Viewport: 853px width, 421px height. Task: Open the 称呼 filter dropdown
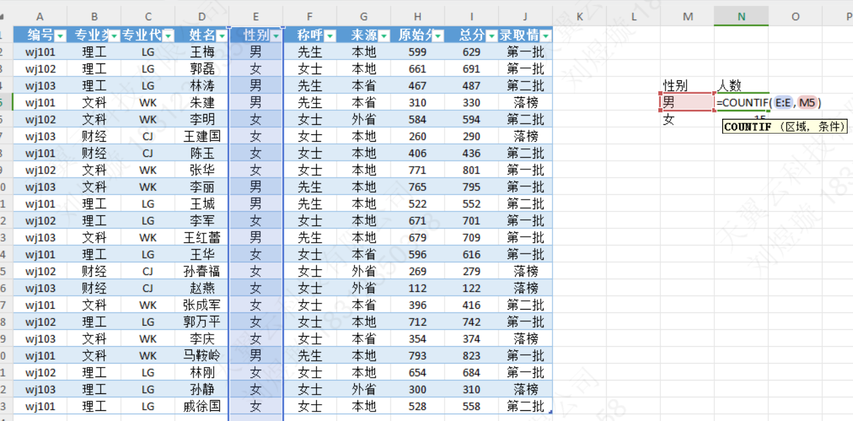click(330, 36)
